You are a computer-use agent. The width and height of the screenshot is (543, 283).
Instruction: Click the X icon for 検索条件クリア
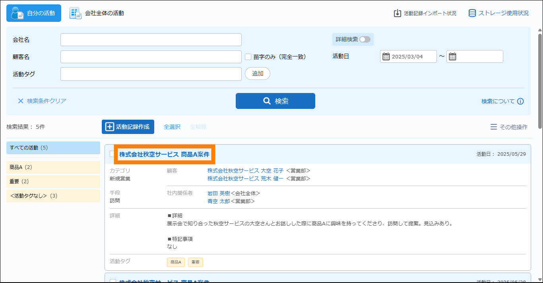pos(21,101)
